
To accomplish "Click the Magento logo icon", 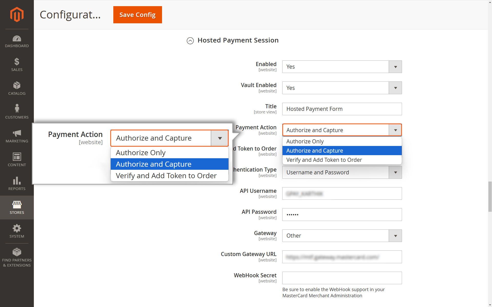I will 17,14.
